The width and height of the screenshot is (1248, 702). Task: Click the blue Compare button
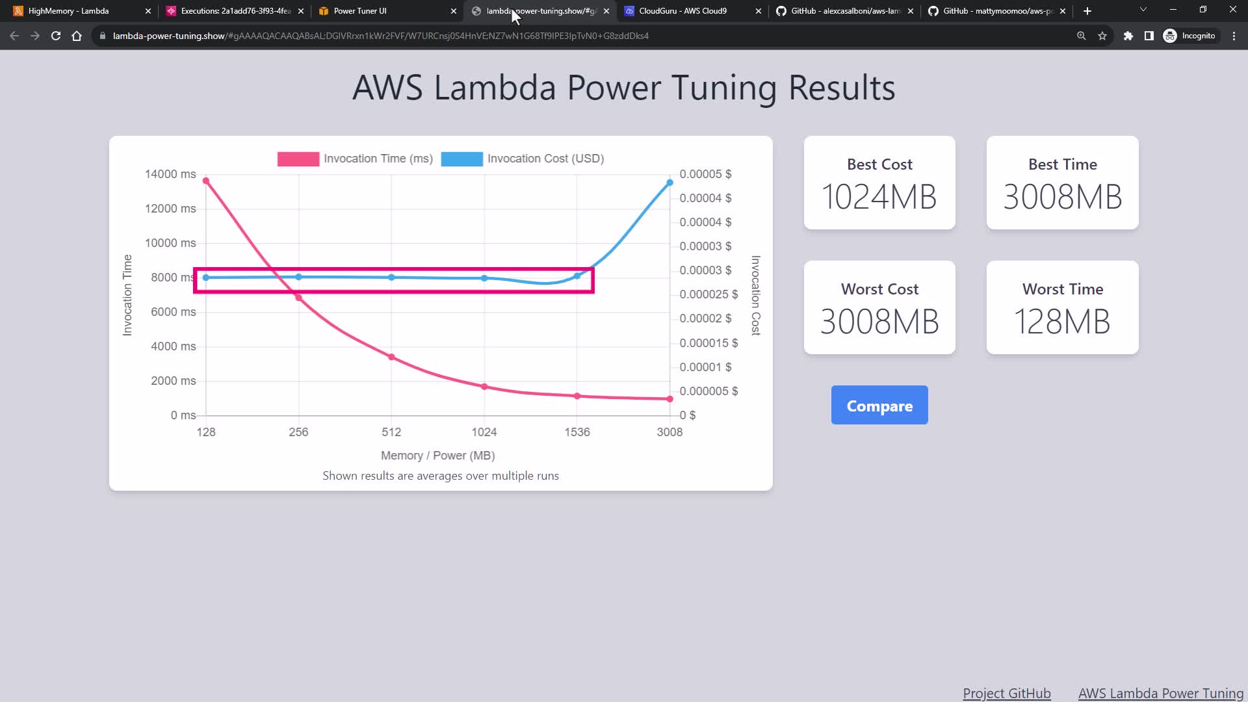(x=879, y=406)
